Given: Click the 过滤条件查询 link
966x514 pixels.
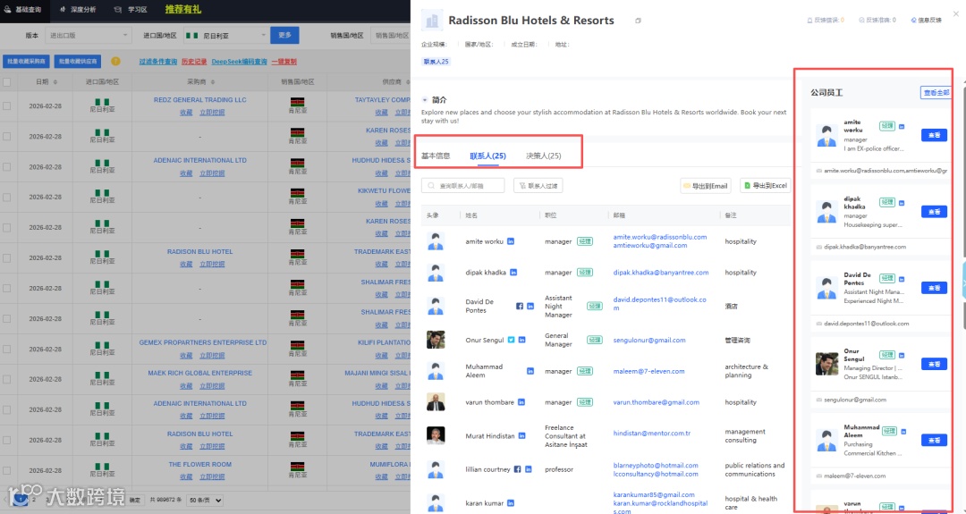Looking at the screenshot, I should pyautogui.click(x=157, y=62).
